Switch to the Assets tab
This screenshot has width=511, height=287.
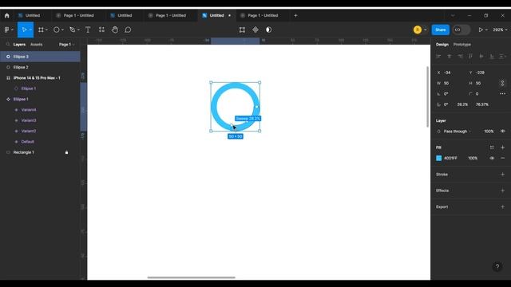click(x=36, y=45)
